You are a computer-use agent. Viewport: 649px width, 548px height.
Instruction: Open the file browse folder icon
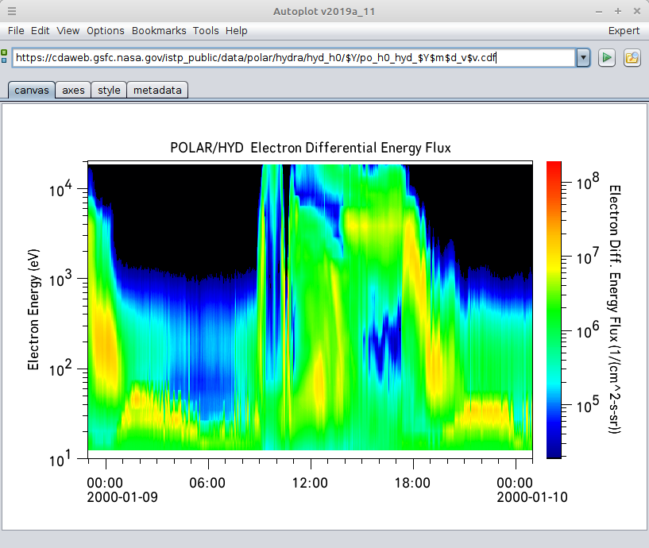tap(632, 57)
